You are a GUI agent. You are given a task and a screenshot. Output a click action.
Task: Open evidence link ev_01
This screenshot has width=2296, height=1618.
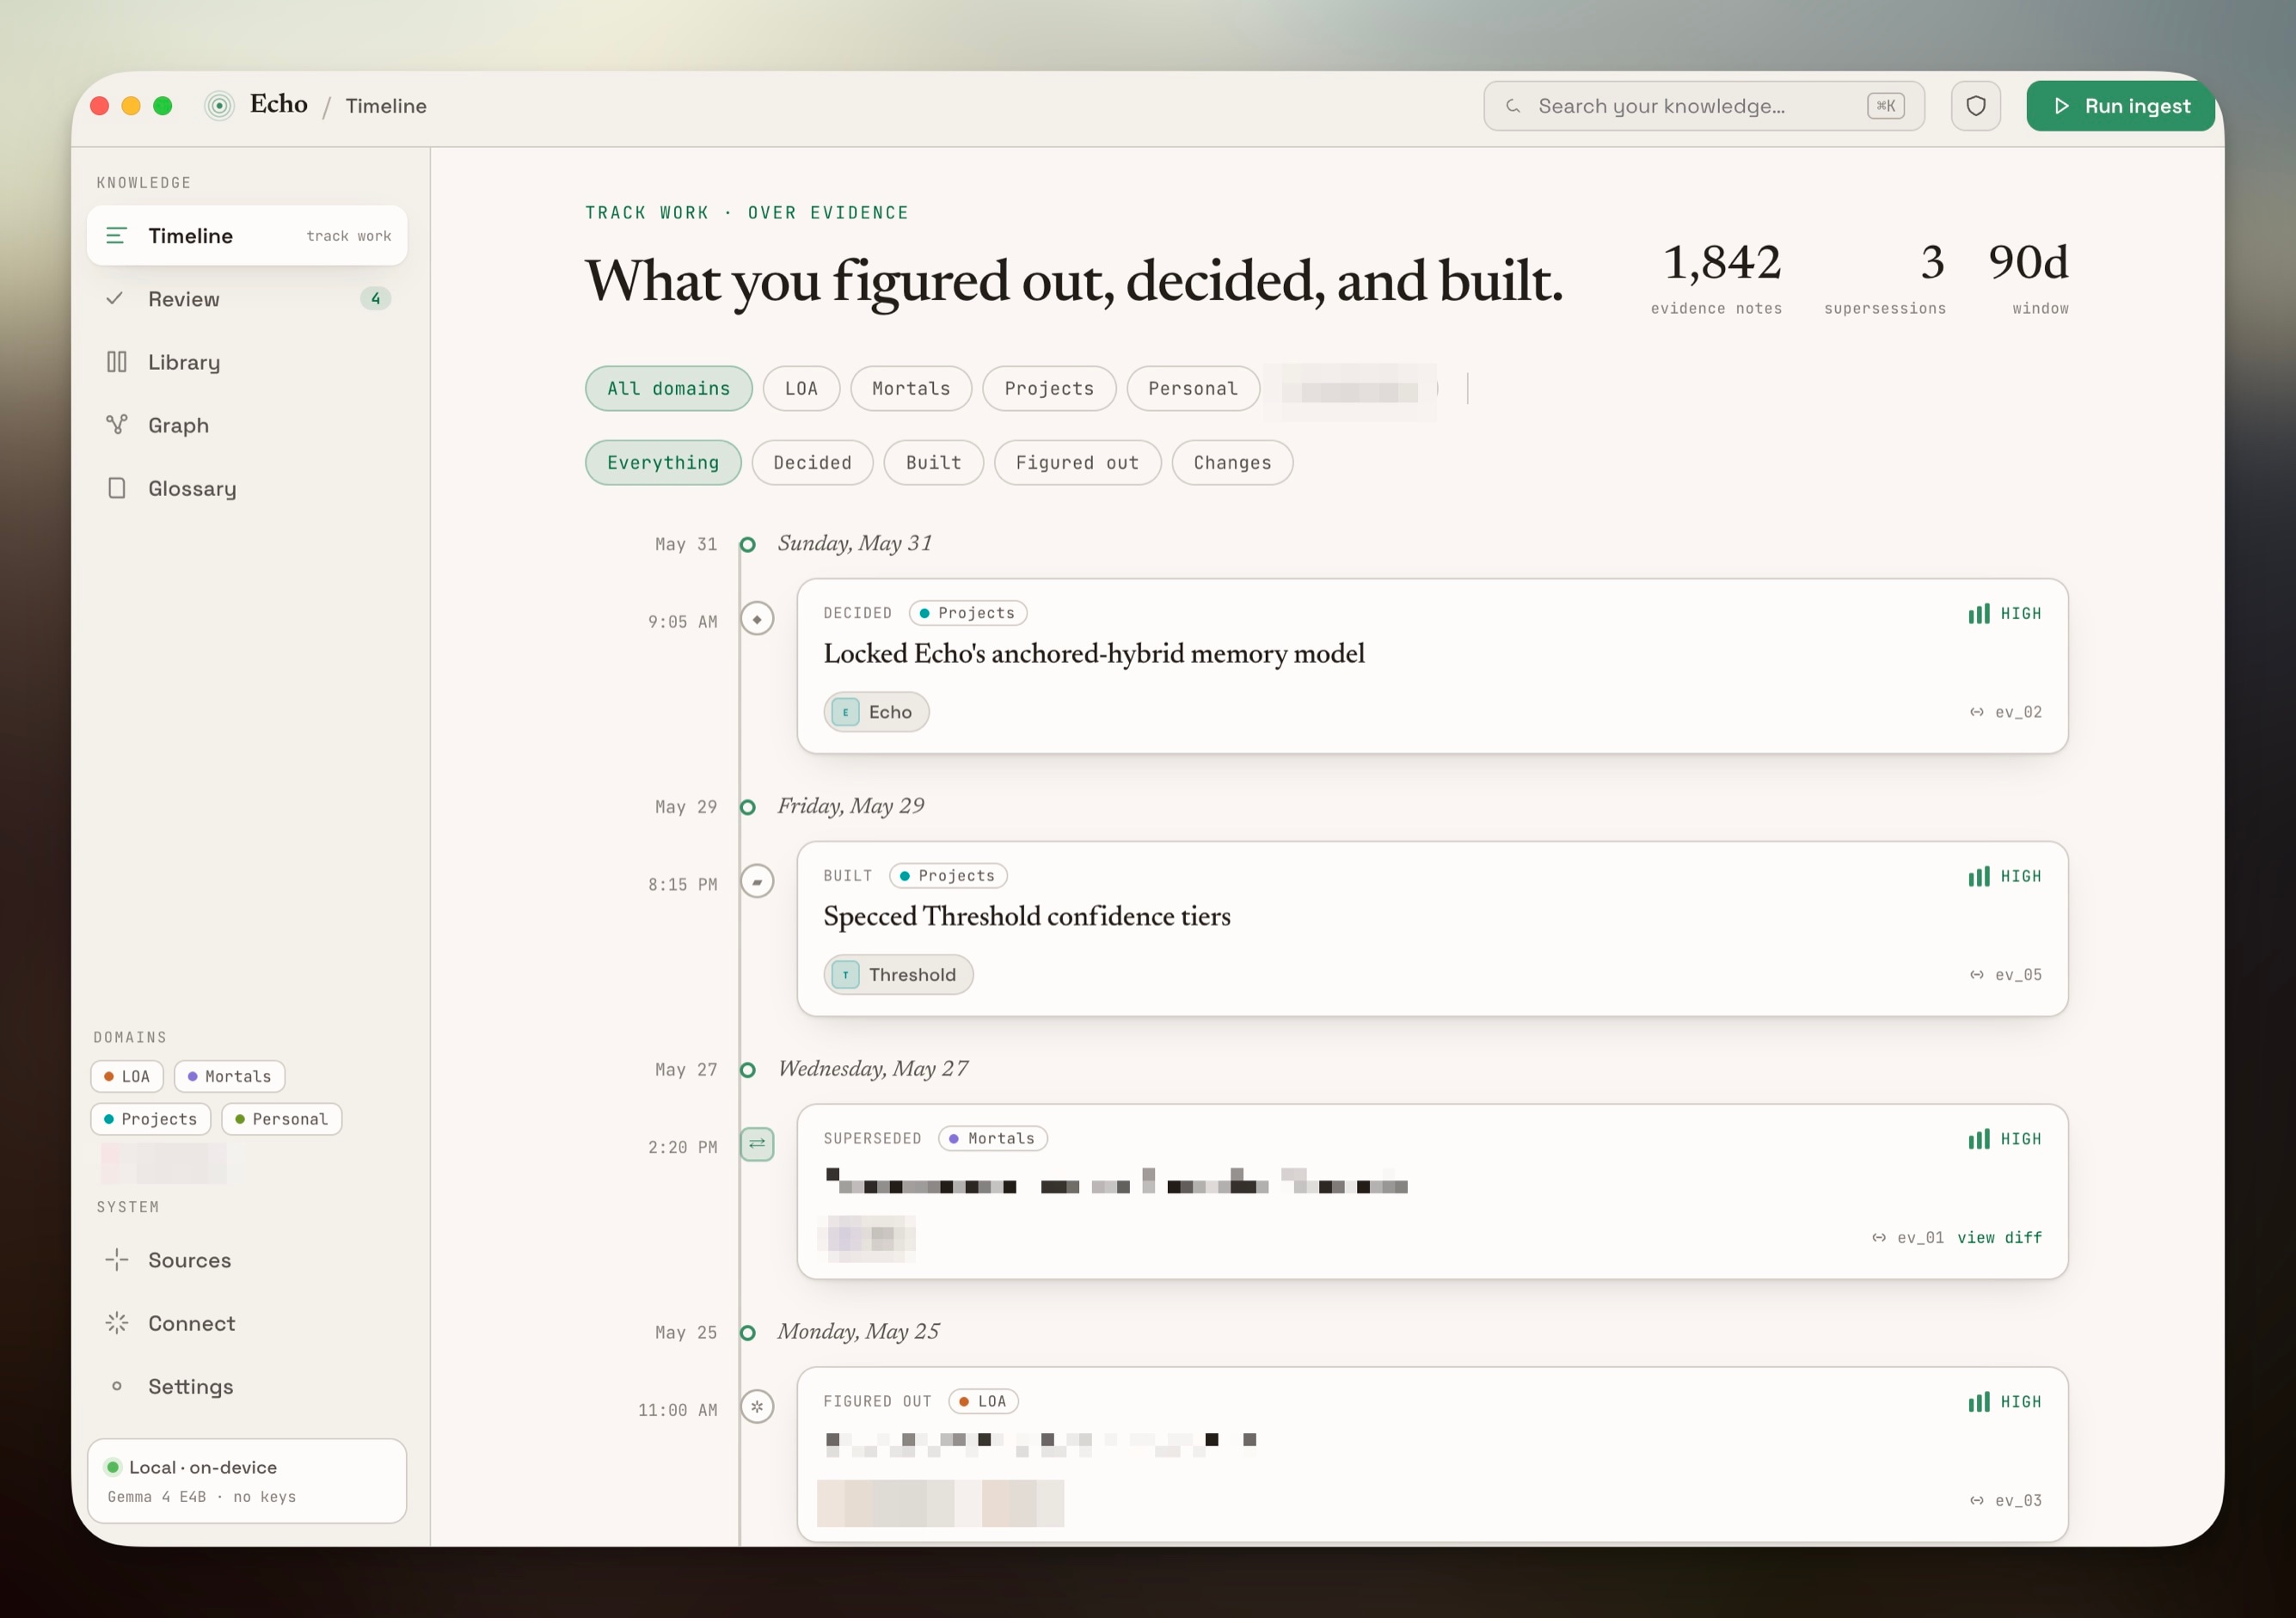point(1908,1237)
